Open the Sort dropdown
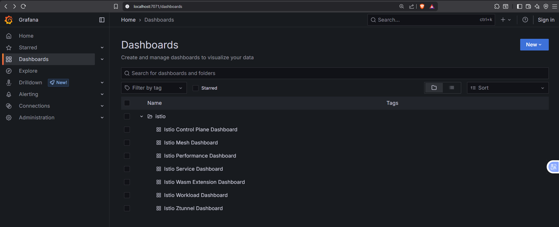Image resolution: width=559 pixels, height=227 pixels. click(508, 88)
